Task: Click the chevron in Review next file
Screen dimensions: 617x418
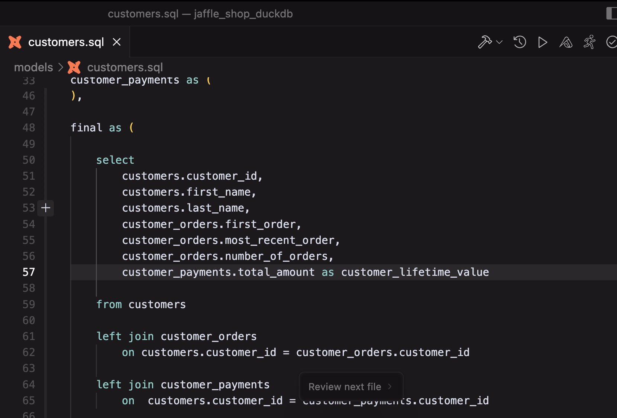Action: point(390,386)
